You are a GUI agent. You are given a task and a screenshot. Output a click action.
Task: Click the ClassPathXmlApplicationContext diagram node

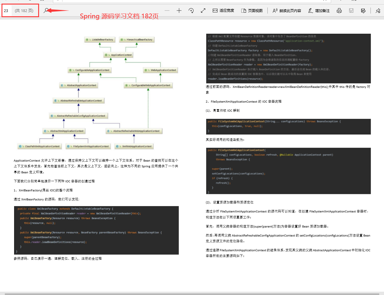(x=40, y=146)
